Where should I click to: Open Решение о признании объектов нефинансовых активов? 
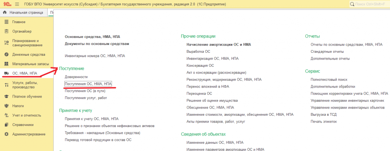pos(110,126)
